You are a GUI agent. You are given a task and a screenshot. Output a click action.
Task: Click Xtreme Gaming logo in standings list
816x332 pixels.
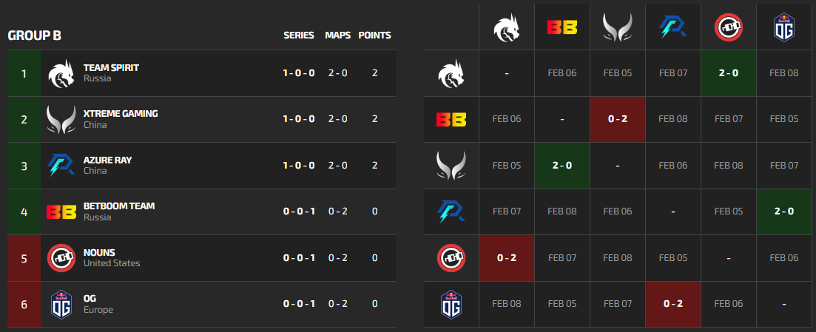(61, 120)
